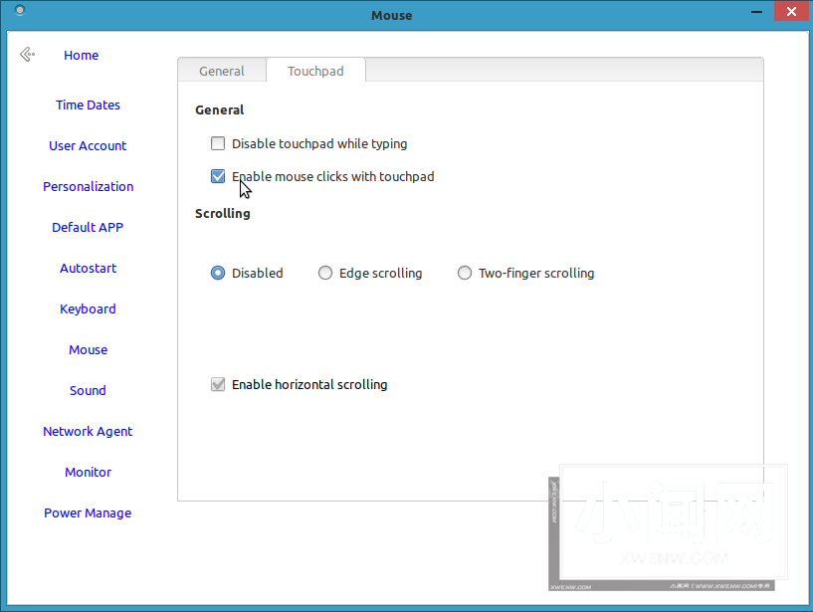This screenshot has height=612, width=813.
Task: Enable Disable touchpad while typing checkbox
Action: [x=218, y=143]
